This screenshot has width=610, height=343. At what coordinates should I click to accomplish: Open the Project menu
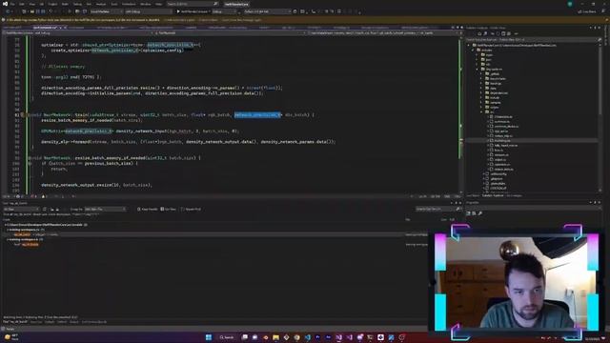click(x=52, y=4)
